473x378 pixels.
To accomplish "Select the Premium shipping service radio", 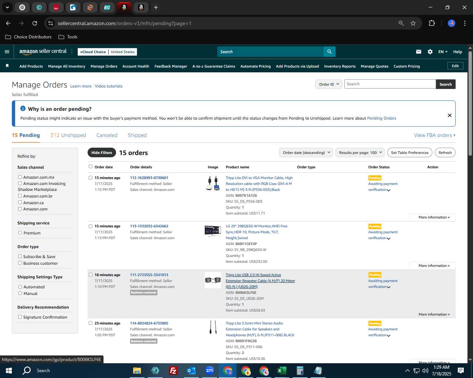I will tap(20, 233).
